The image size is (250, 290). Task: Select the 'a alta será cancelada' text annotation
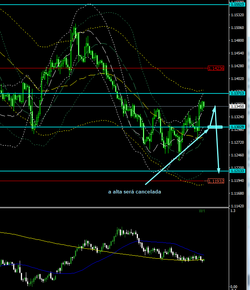click(134, 192)
